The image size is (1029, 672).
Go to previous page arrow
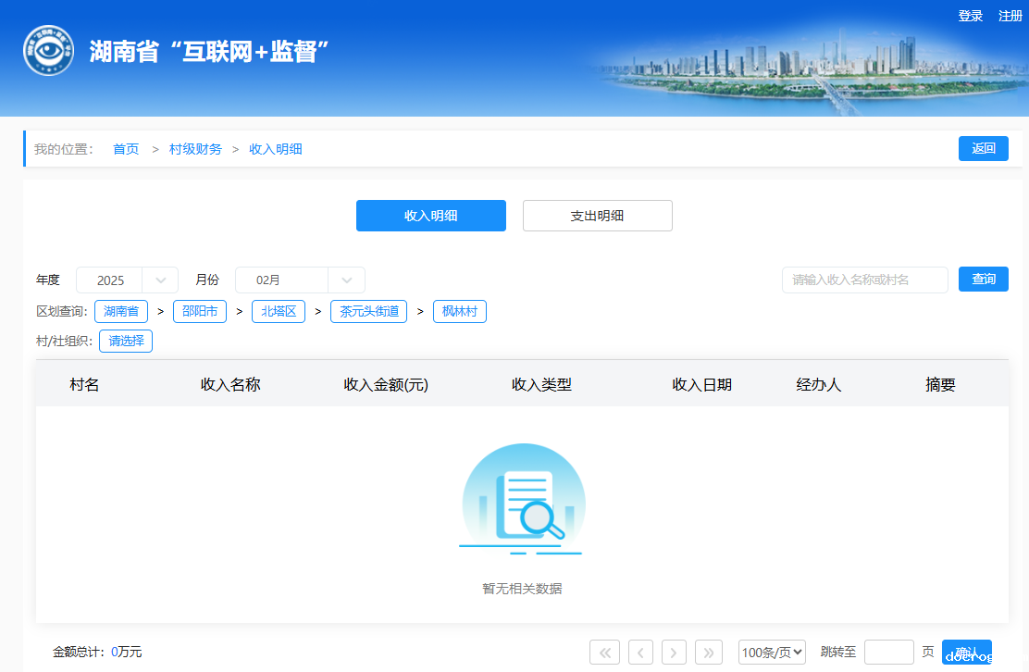tap(640, 653)
